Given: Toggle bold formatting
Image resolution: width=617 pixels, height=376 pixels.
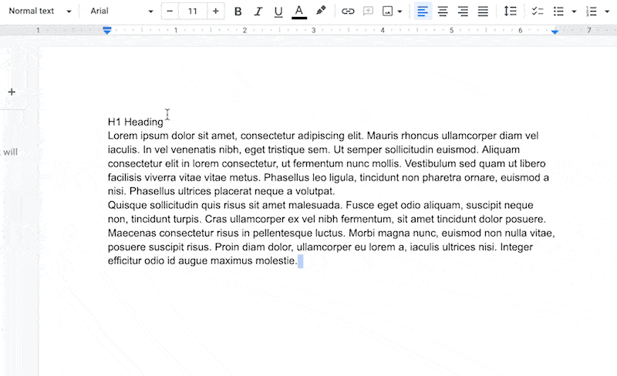Looking at the screenshot, I should [x=238, y=12].
